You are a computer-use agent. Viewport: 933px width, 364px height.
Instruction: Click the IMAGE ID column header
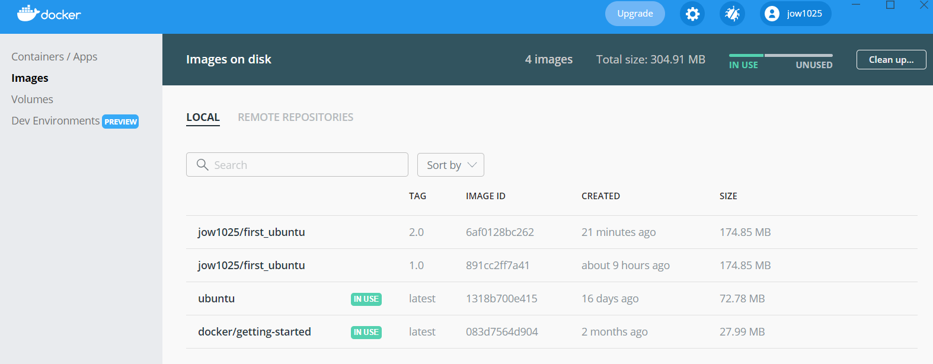pyautogui.click(x=485, y=196)
